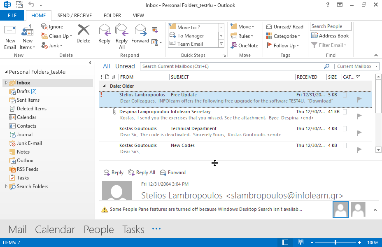This screenshot has height=247, width=382.
Task: Open the New Items menu
Action: tap(27, 37)
